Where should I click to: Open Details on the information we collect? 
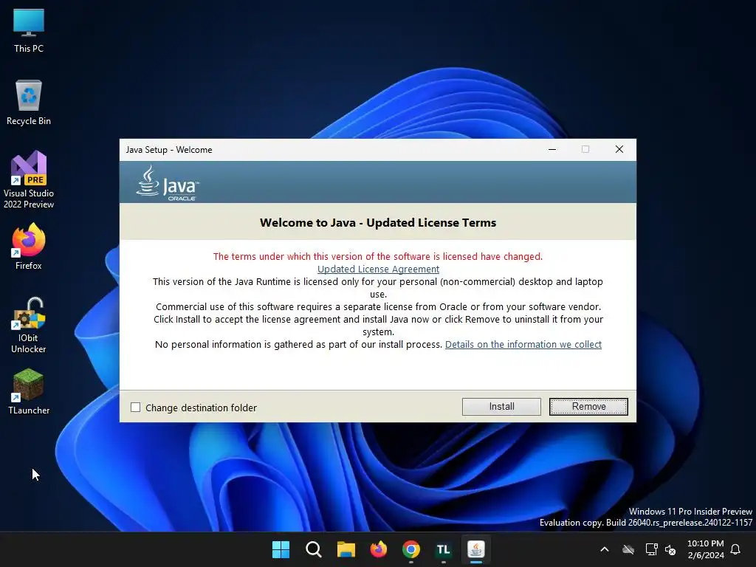523,344
